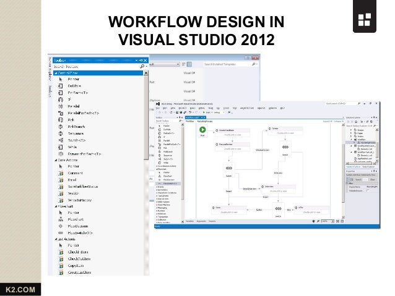
Task: Select CreateListItem action in large Toolbox panel
Action: (x=79, y=273)
